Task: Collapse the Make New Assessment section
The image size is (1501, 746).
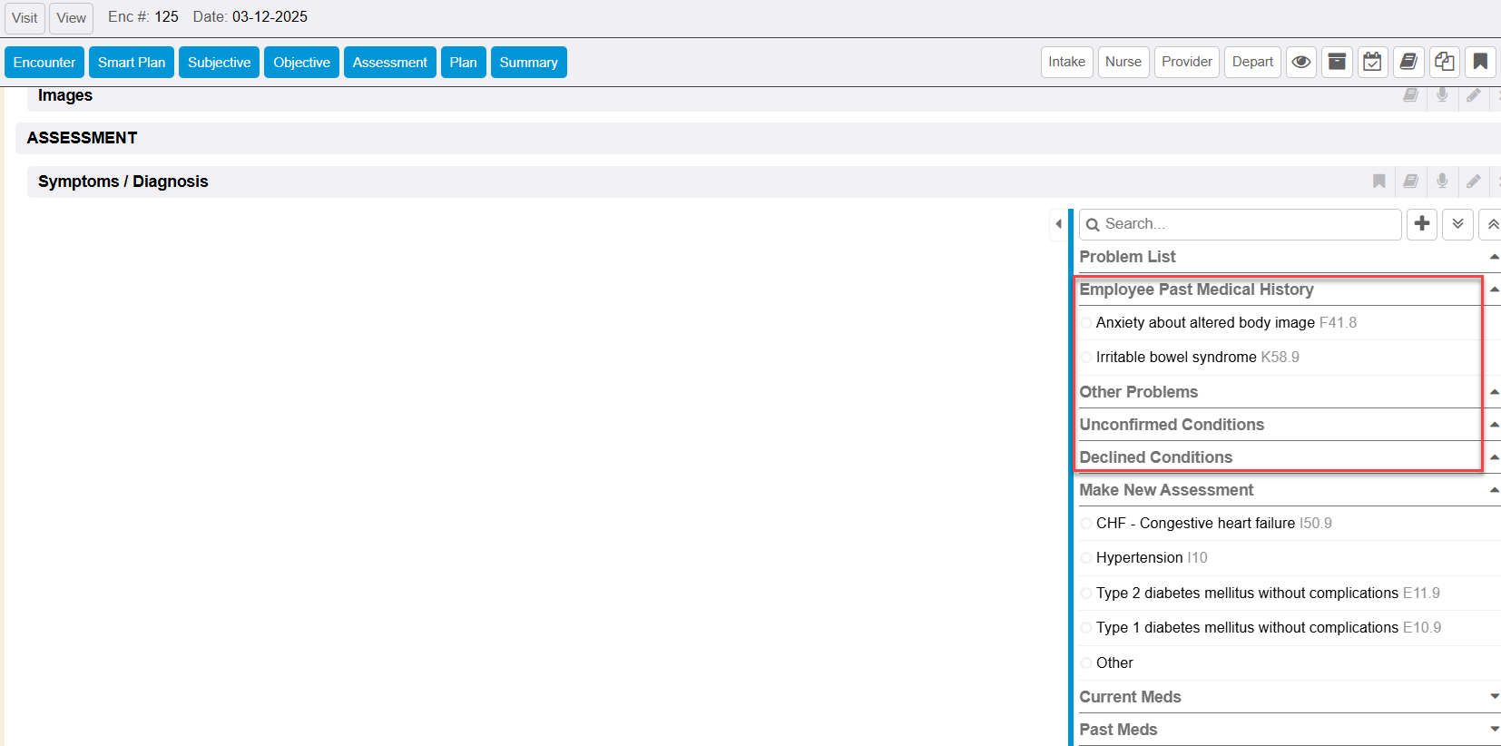Action: (1494, 490)
